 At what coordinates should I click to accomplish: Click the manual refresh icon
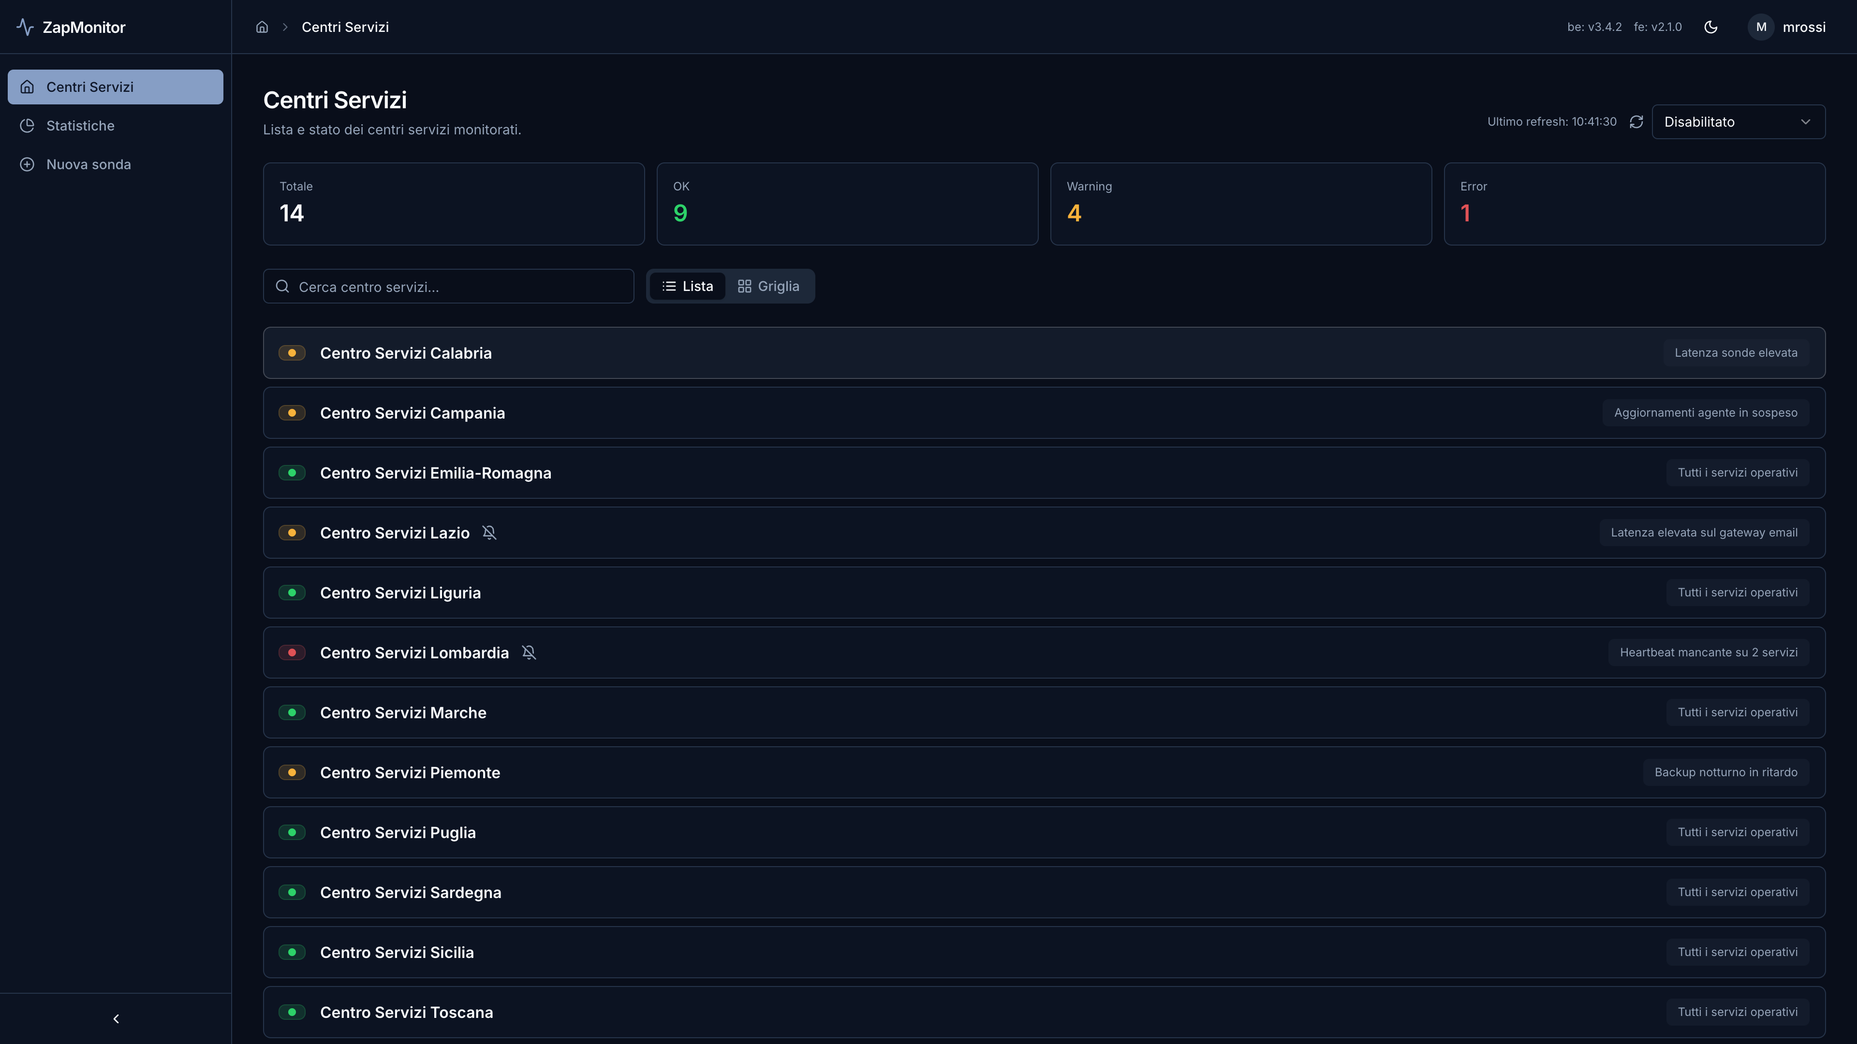[1636, 122]
